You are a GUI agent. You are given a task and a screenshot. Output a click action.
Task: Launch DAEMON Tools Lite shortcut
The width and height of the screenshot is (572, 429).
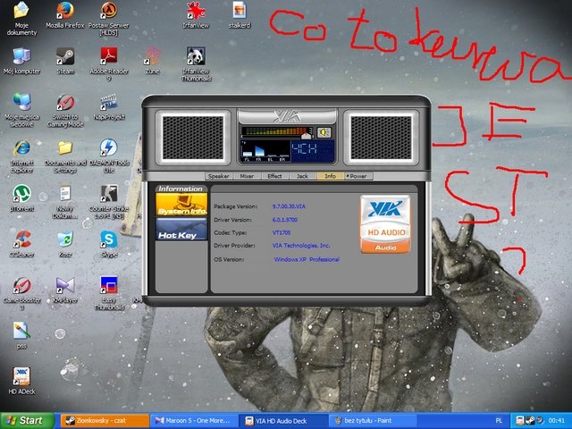[109, 156]
